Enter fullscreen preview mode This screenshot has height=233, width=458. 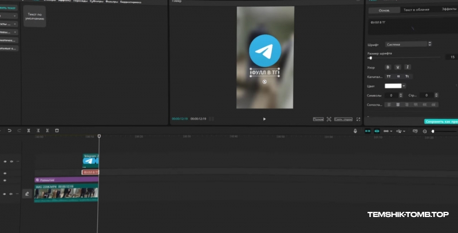(x=358, y=119)
